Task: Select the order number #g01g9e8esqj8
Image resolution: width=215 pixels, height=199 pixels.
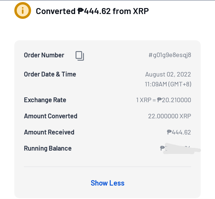Action: [170, 55]
